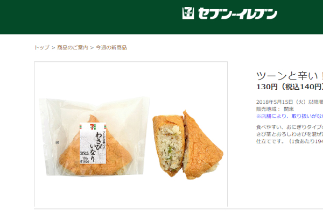Click the 2018年5月15日 release date line

coord(290,102)
